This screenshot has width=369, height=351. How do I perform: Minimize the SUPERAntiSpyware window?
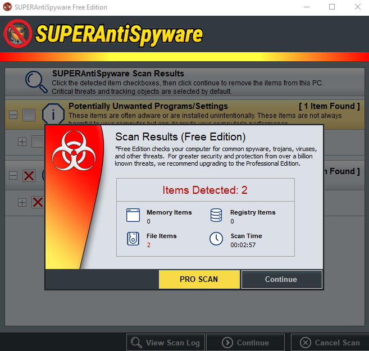coord(307,7)
